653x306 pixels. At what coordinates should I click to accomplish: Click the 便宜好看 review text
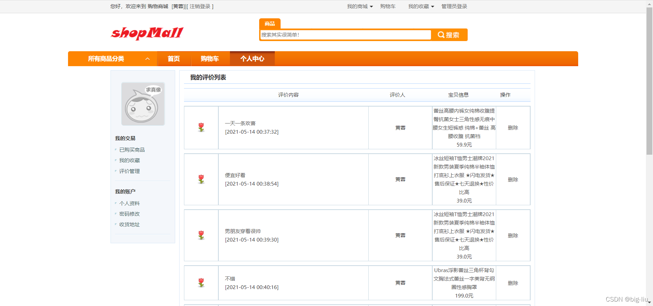[x=235, y=175]
